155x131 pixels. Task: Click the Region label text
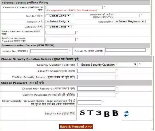(x=105, y=22)
